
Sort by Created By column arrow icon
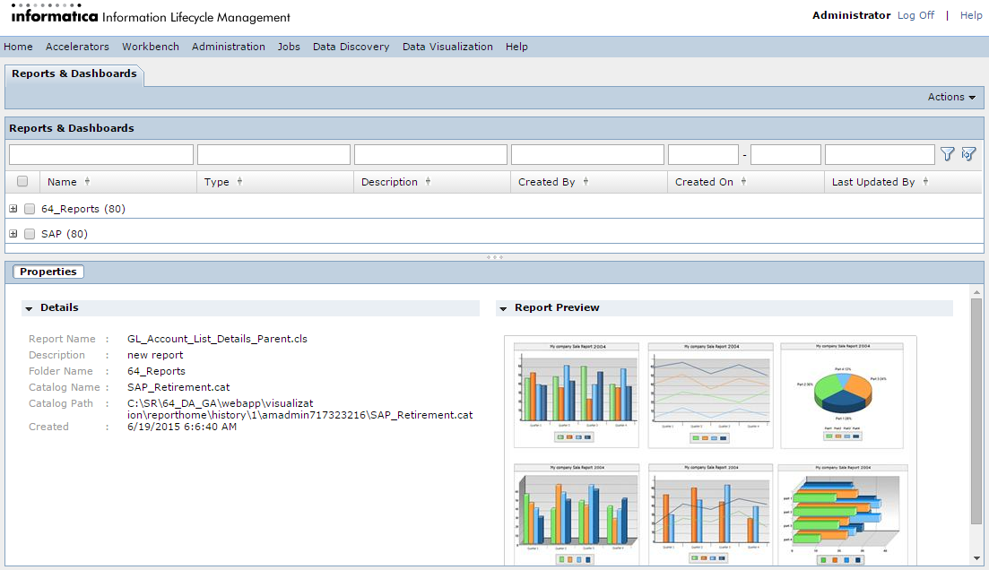pyautogui.click(x=586, y=182)
